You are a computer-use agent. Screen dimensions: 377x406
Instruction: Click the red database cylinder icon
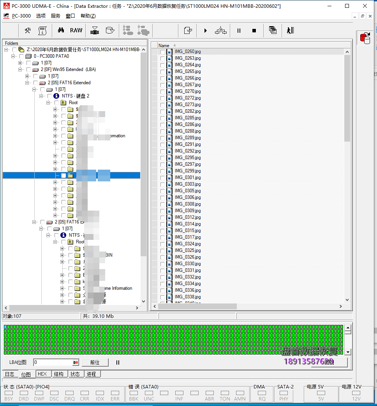click(365, 38)
